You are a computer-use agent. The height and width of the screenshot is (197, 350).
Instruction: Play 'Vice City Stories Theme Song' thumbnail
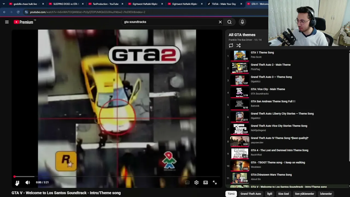pos(240,129)
